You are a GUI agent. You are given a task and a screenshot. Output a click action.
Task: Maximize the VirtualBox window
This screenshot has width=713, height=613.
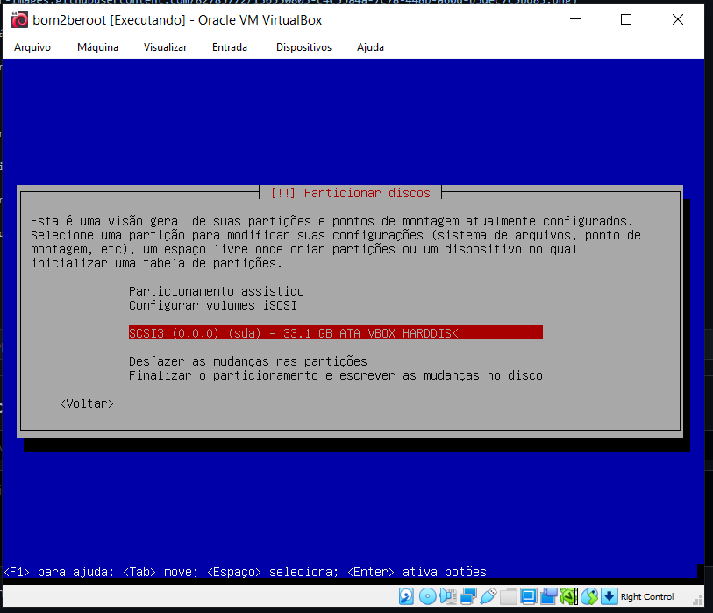tap(626, 19)
